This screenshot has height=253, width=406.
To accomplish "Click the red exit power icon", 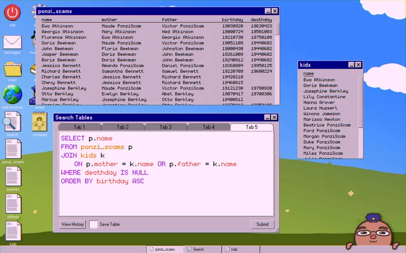I will pyautogui.click(x=12, y=12).
